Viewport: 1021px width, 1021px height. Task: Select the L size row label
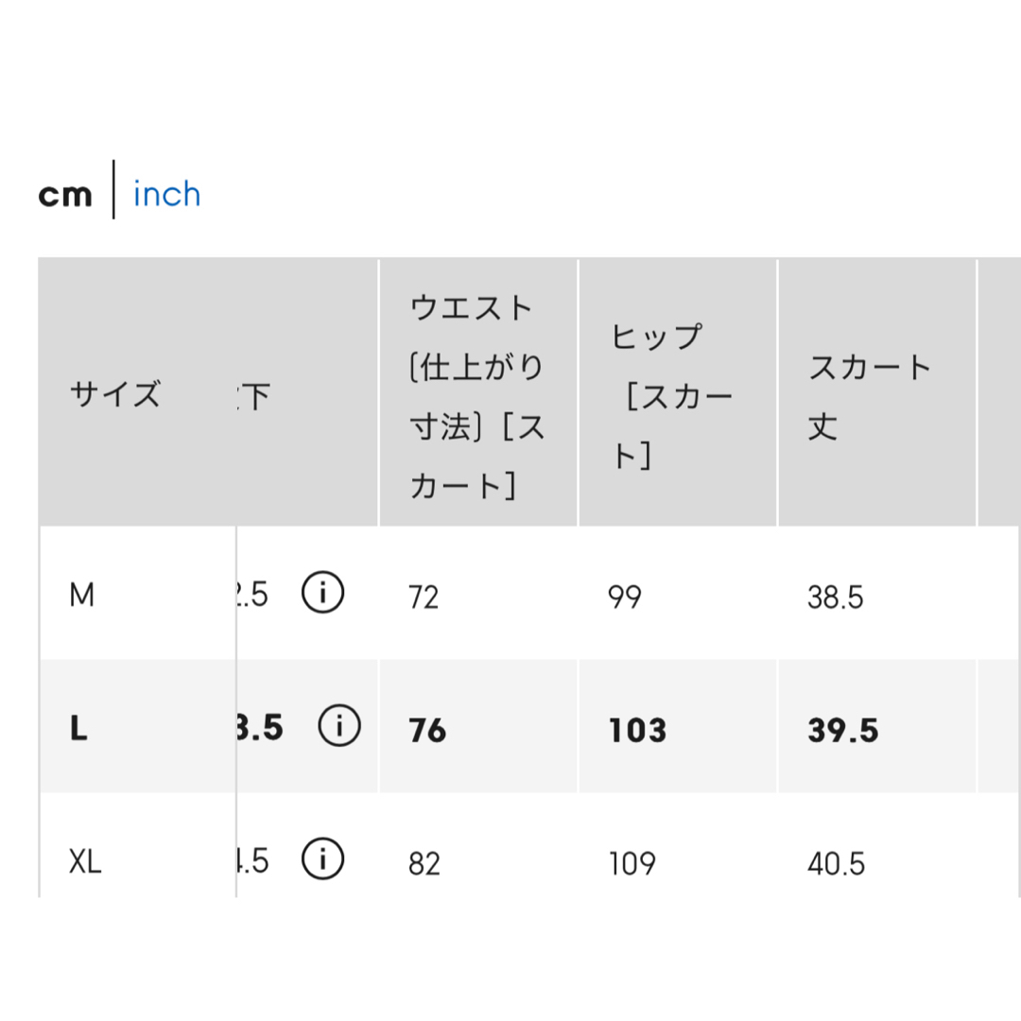coord(78,728)
